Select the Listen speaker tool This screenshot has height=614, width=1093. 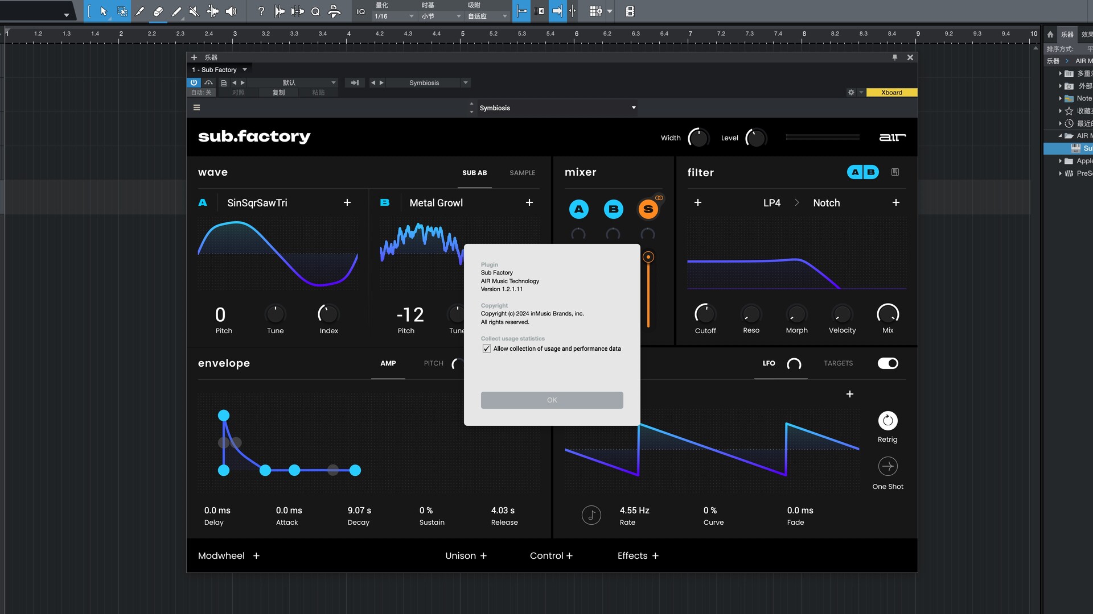click(x=231, y=11)
